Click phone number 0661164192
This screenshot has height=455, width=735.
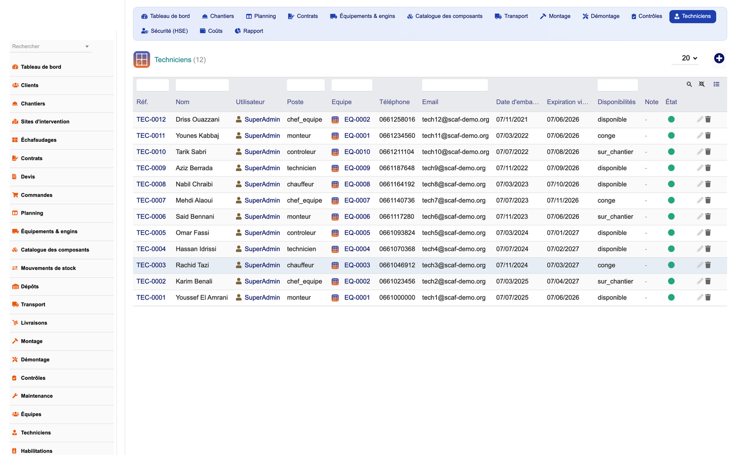point(397,184)
